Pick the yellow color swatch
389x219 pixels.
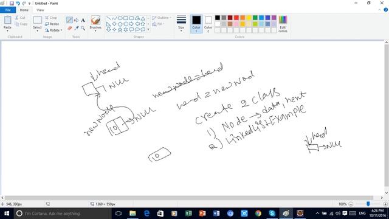click(249, 18)
